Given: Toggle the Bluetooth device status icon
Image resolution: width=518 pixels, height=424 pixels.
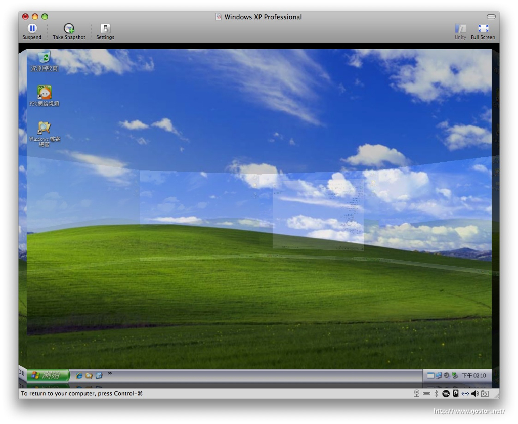Looking at the screenshot, I should coord(436,393).
